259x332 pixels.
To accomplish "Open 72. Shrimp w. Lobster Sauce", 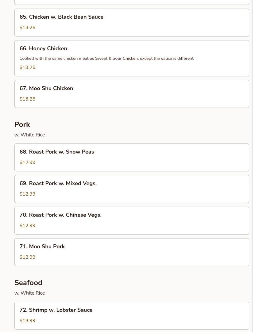I will 132,315.
